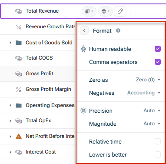Select the Total COGS row label
166x164 pixels.
click(39, 58)
